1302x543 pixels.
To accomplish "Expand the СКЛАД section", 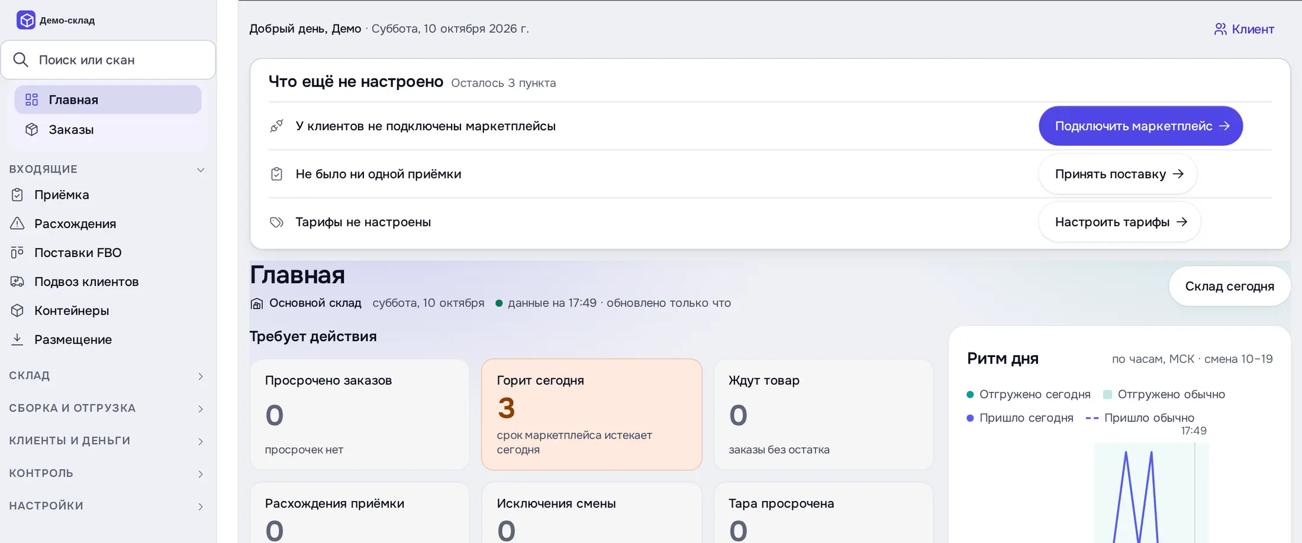I will 107,376.
